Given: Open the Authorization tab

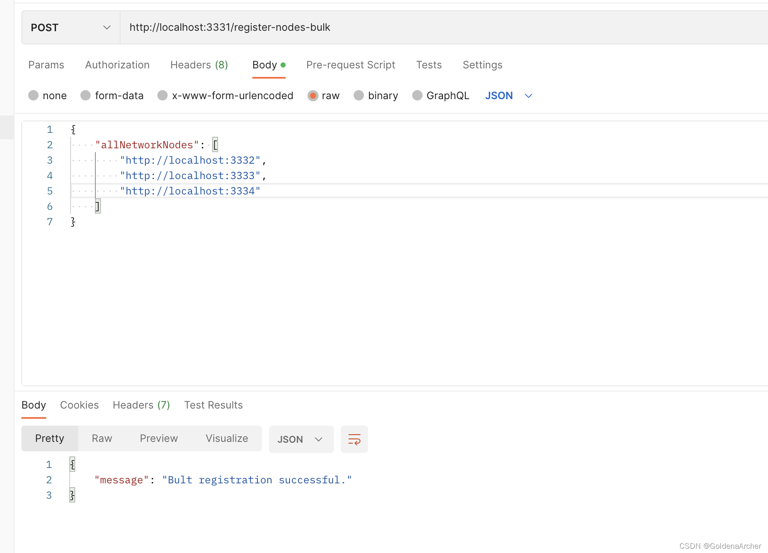Looking at the screenshot, I should 117,65.
